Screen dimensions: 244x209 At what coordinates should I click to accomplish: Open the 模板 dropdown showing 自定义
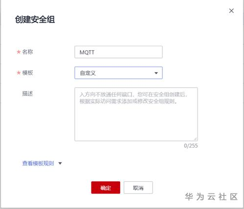point(118,73)
